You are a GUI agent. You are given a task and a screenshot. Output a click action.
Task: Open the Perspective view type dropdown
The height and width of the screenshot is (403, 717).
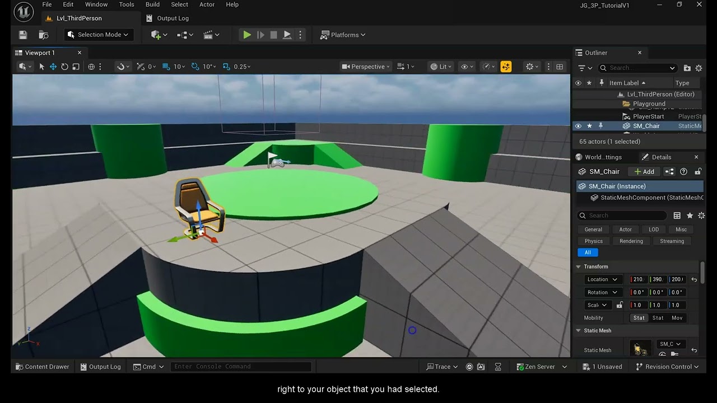[x=365, y=67]
